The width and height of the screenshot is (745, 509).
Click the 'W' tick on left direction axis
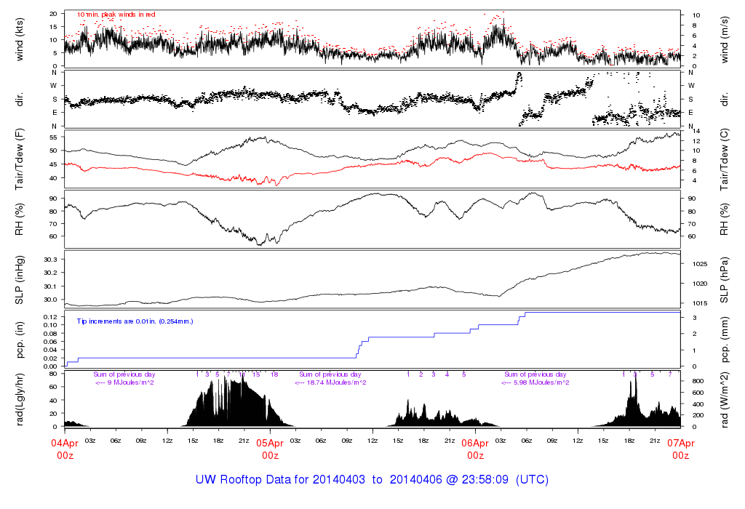pyautogui.click(x=54, y=86)
